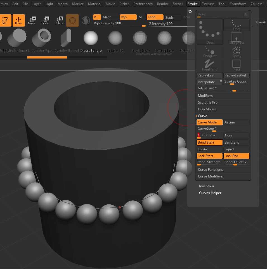Screen dimensions: 267x269
Task: Select the Rotate tool icon
Action: [x=59, y=20]
